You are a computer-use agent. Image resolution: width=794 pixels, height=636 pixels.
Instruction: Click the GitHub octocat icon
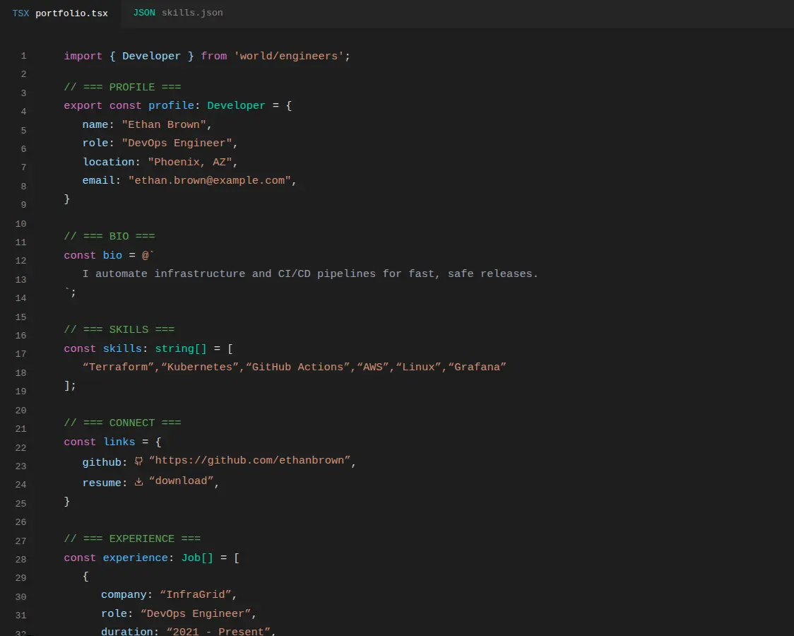[138, 461]
